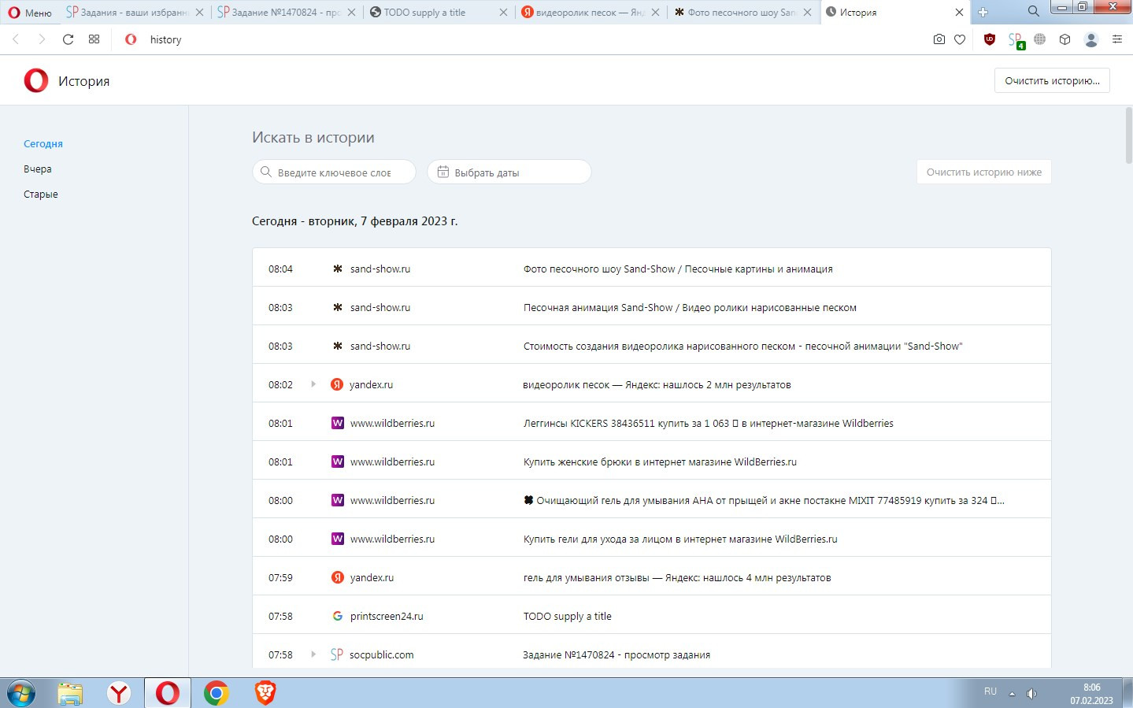Viewport: 1133px width, 708px height.
Task: Open a new tab with plus button
Action: (x=983, y=12)
